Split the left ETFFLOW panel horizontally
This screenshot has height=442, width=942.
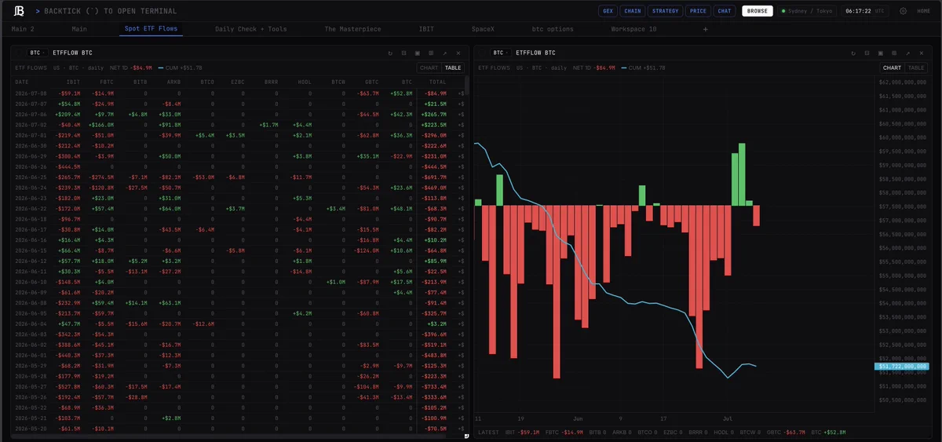tap(403, 53)
